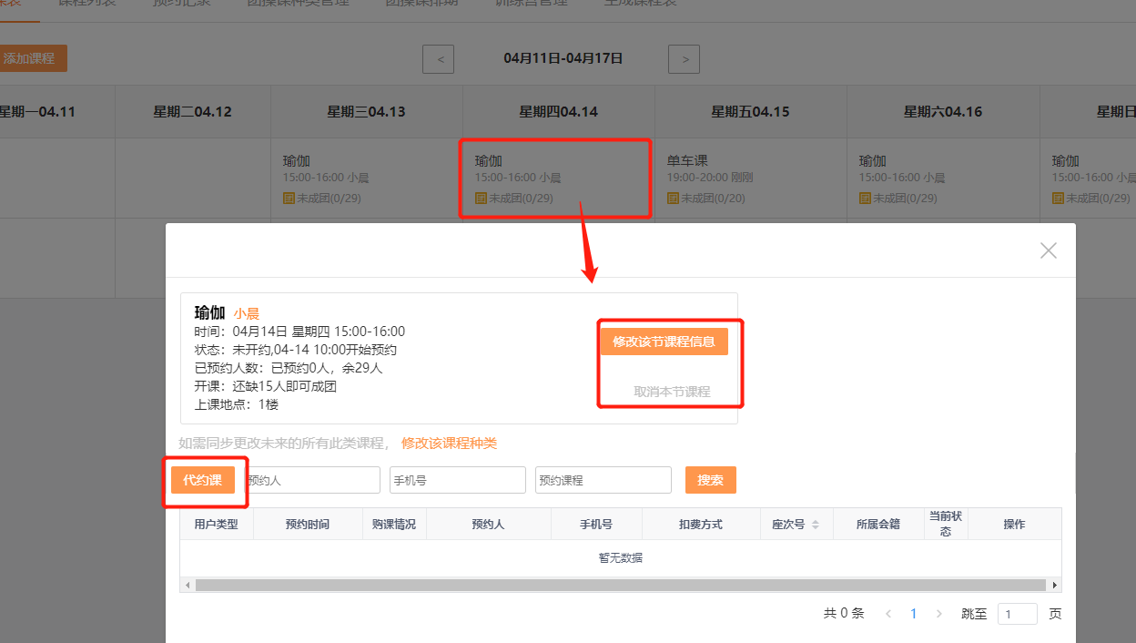Focus the 预约课程 input field
Screen dimensions: 1136x643
point(603,480)
